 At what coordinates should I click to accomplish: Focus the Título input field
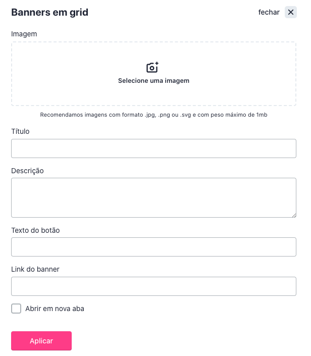[153, 148]
